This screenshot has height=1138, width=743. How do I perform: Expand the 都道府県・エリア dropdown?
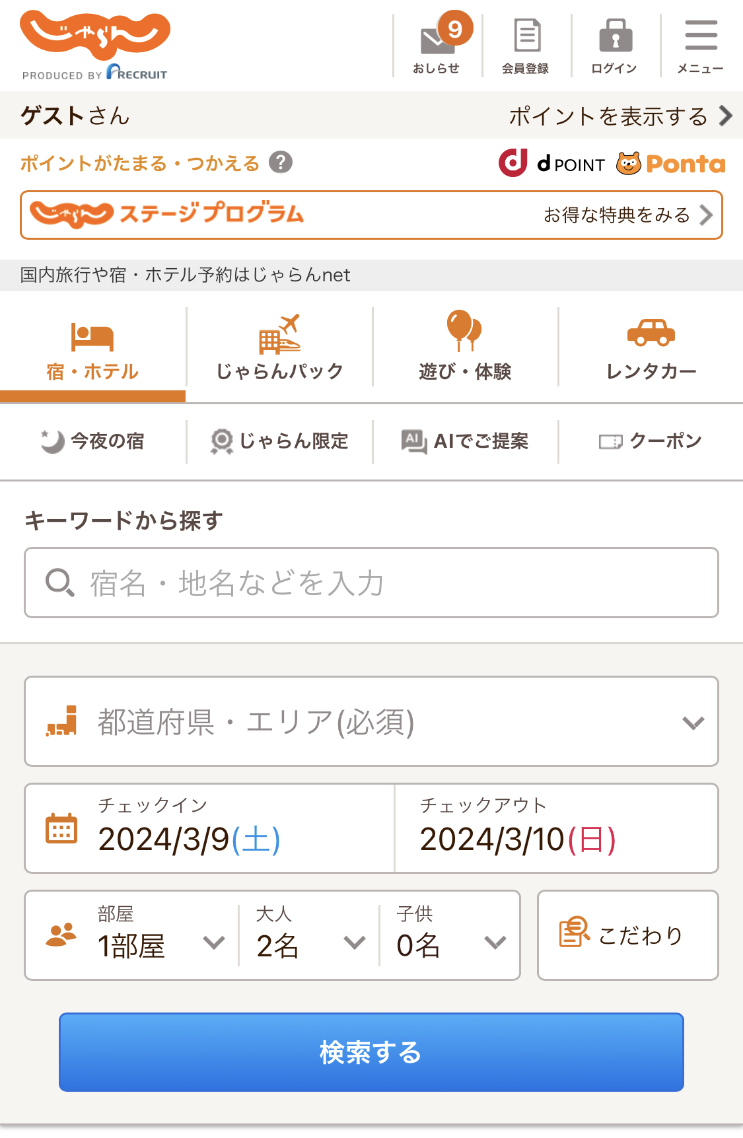[x=371, y=721]
